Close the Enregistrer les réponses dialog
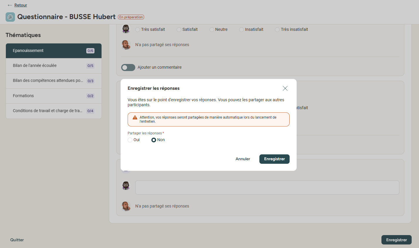419x248 pixels. [285, 88]
